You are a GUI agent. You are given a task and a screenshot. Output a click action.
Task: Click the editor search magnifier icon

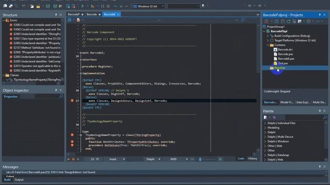[243, 20]
